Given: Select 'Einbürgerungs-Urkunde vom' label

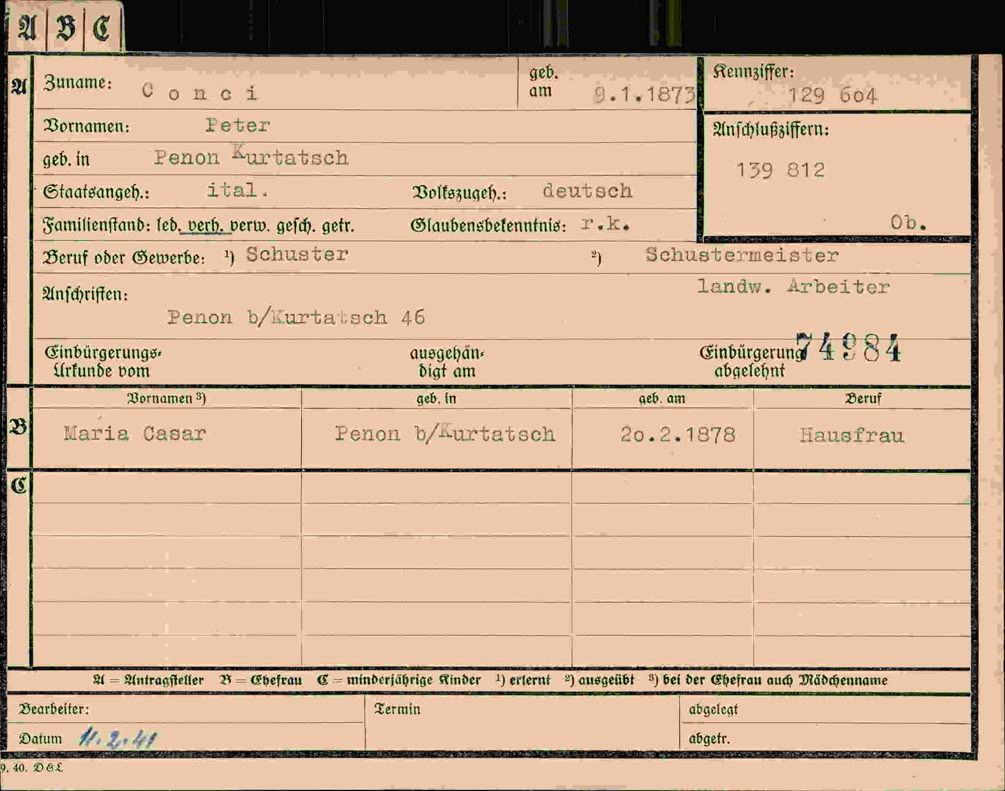Looking at the screenshot, I should [103, 362].
